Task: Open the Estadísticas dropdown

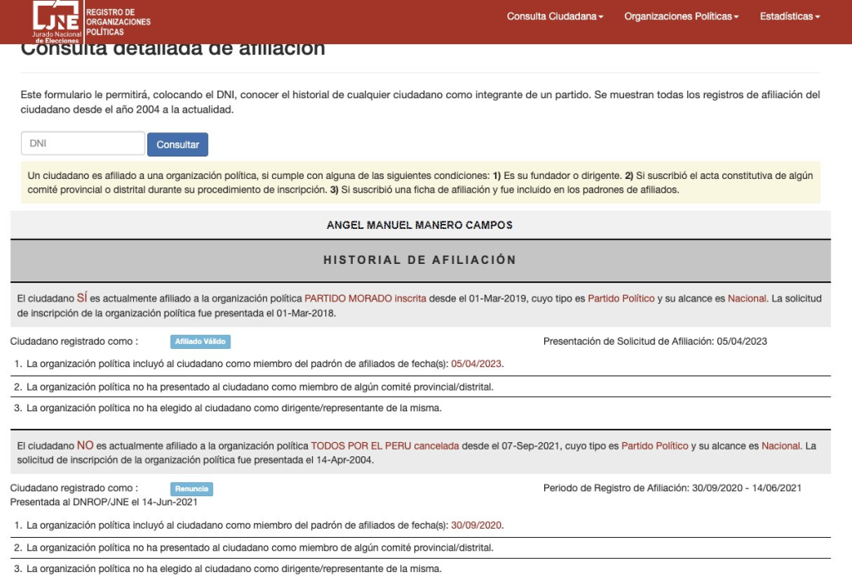Action: click(x=789, y=17)
